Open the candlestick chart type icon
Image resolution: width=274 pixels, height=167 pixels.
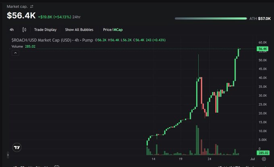coord(24,30)
